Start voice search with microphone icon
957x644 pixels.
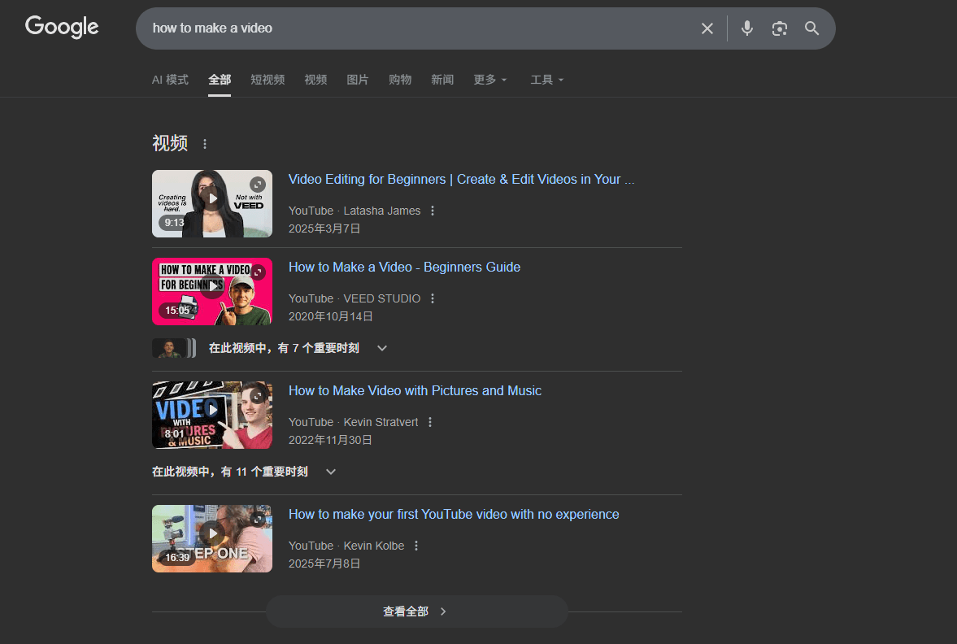747,28
